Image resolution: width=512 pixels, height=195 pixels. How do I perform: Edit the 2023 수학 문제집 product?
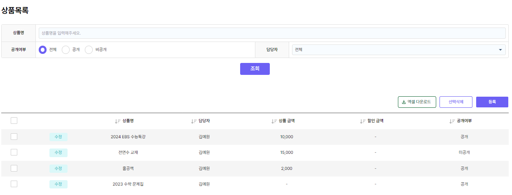click(x=58, y=184)
